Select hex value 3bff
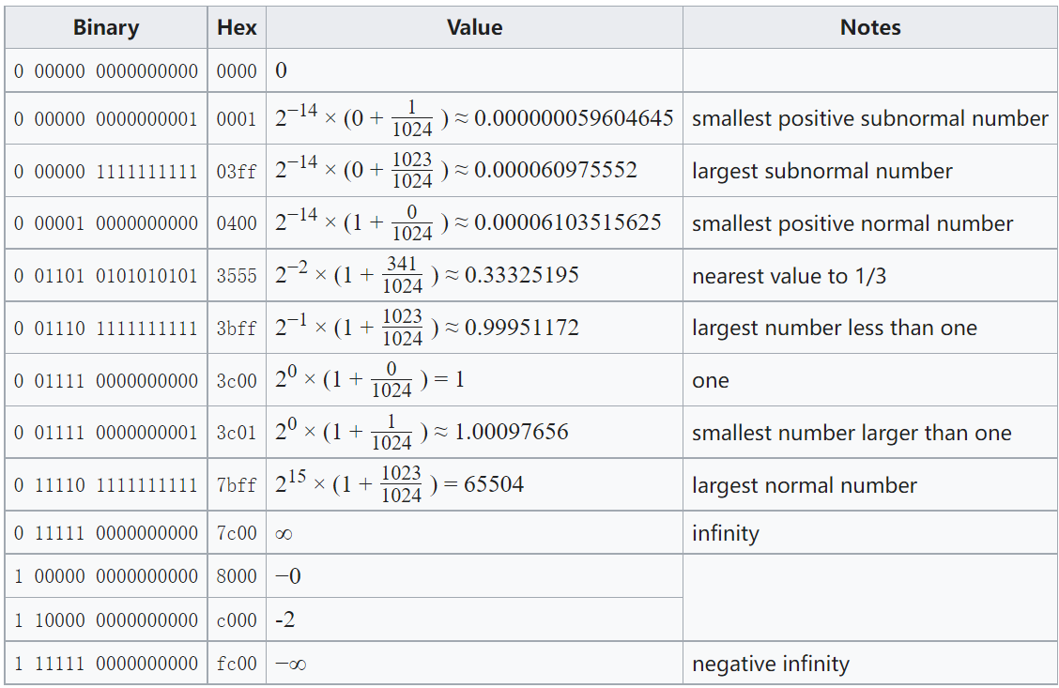Viewport: 1059px width, 688px height. (x=237, y=329)
